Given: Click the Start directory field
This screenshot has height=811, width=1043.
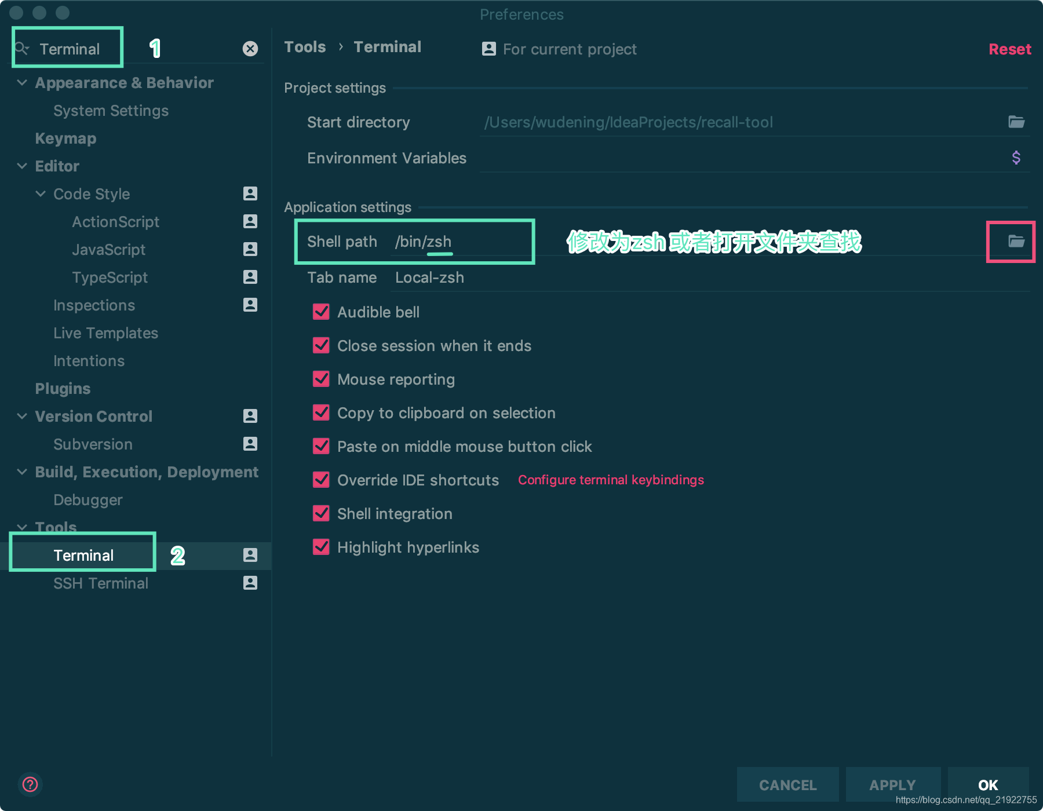Looking at the screenshot, I should 742,122.
